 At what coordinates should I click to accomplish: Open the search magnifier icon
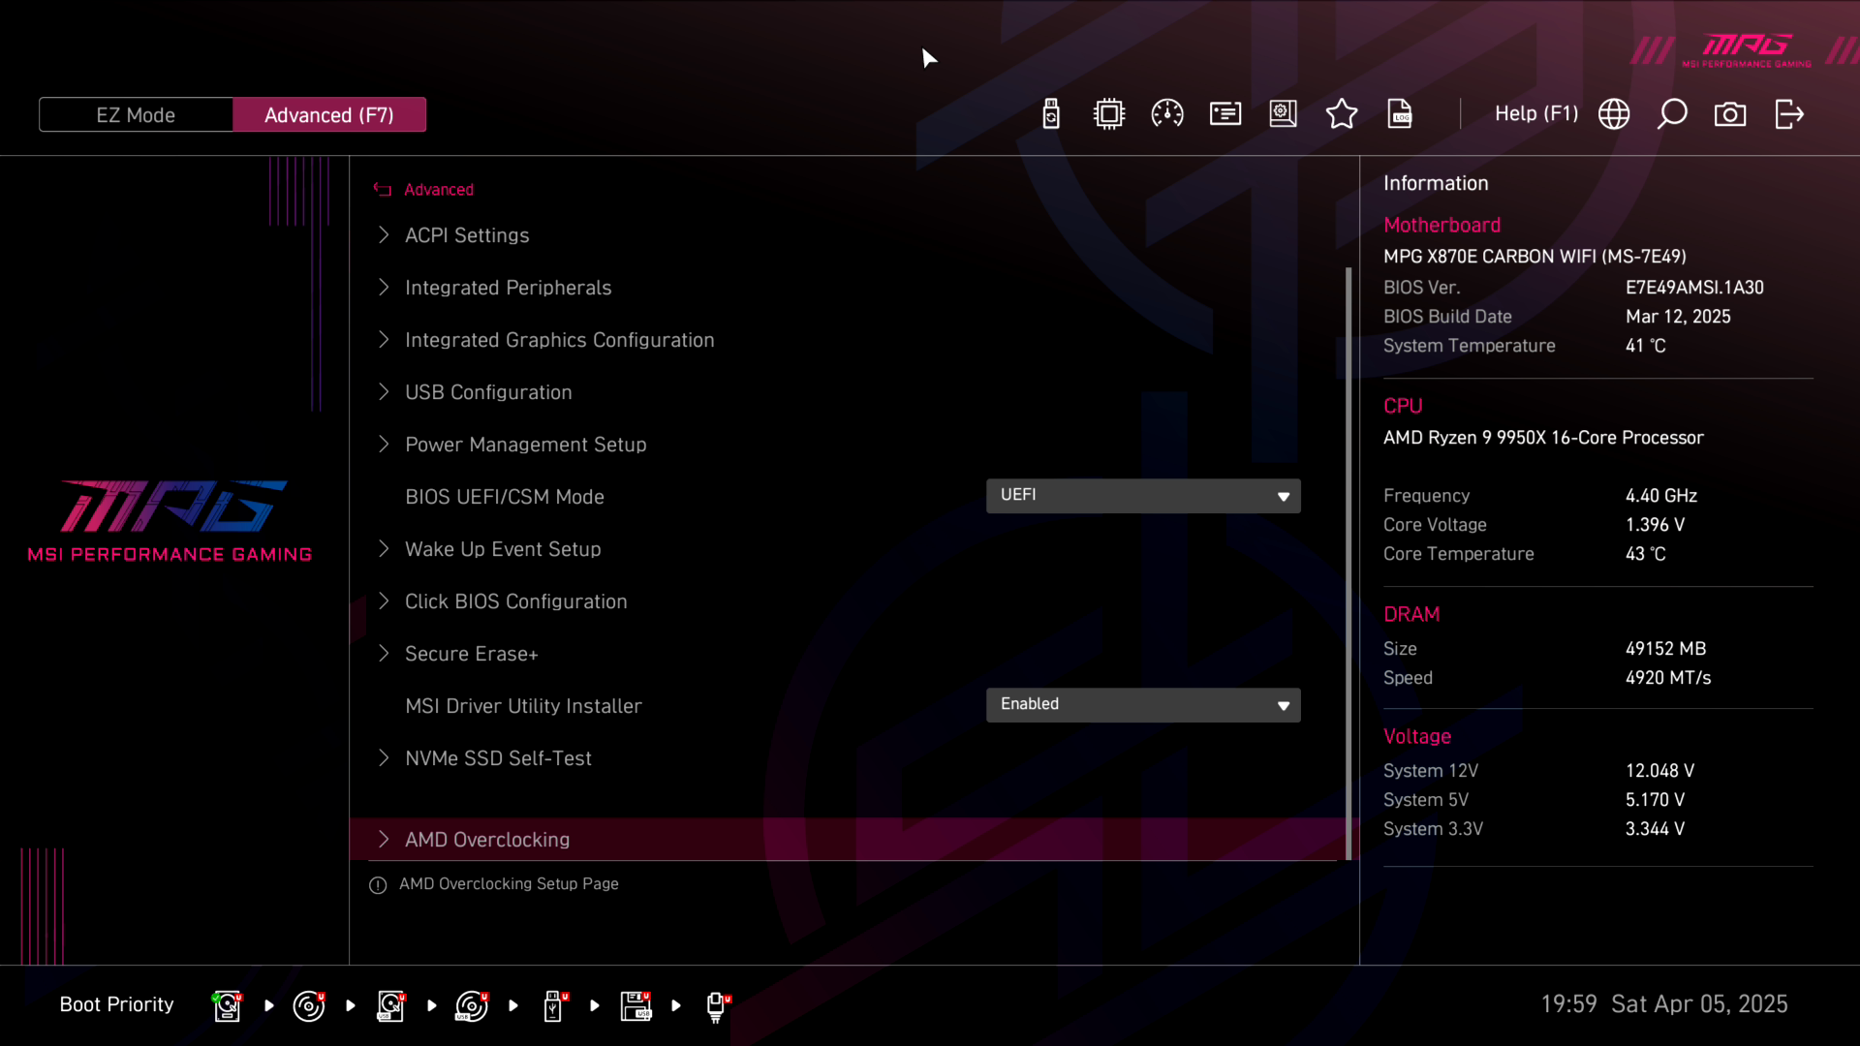1672,114
